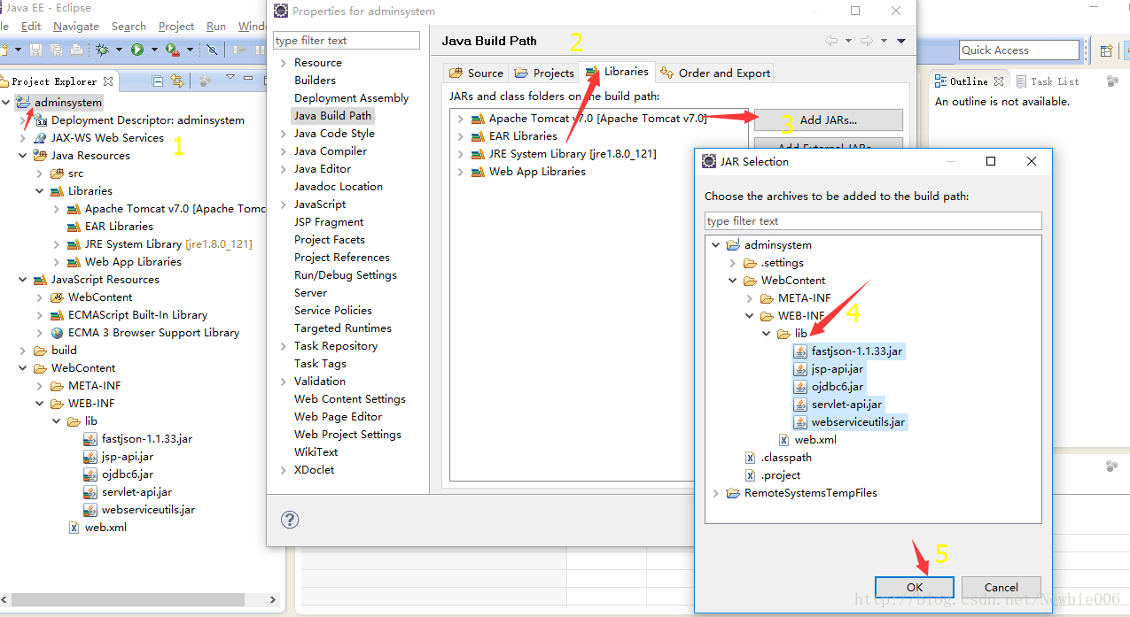Click the green Run icon
This screenshot has width=1130, height=617.
[137, 50]
